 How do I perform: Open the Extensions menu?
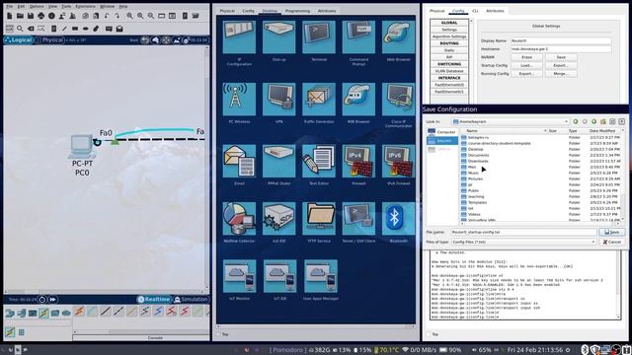(86, 7)
